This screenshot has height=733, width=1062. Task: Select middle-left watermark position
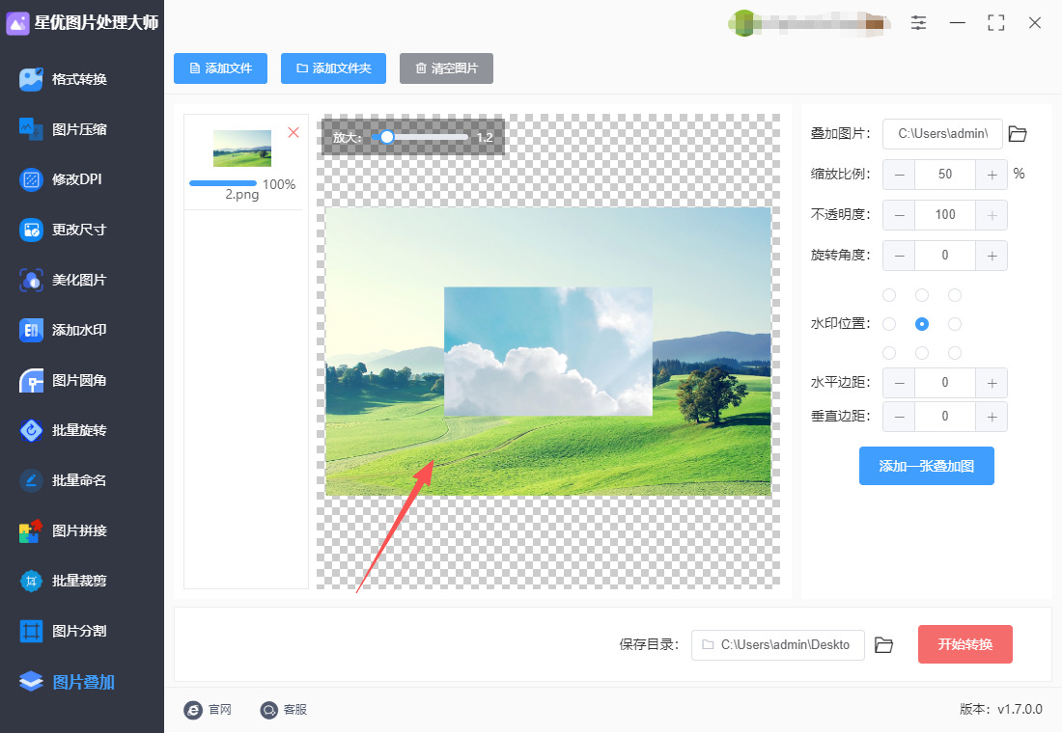pyautogui.click(x=889, y=324)
